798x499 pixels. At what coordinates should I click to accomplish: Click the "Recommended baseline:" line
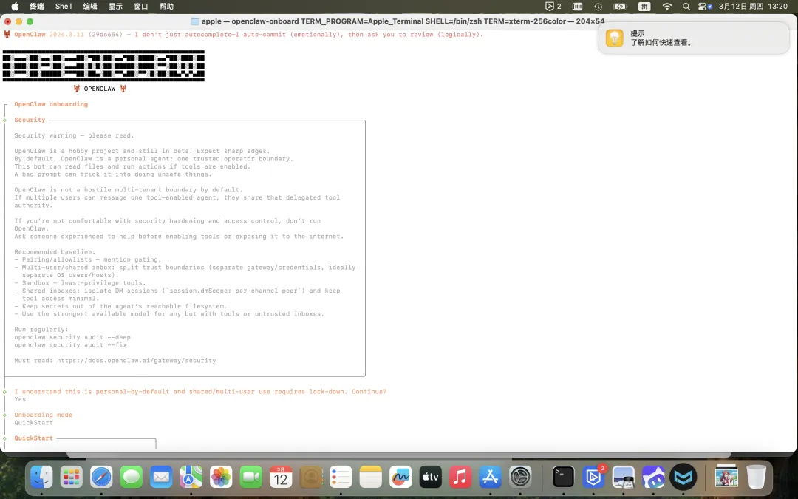point(55,252)
